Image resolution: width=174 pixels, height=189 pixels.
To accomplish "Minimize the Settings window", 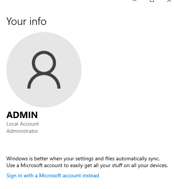I will [135, 1].
